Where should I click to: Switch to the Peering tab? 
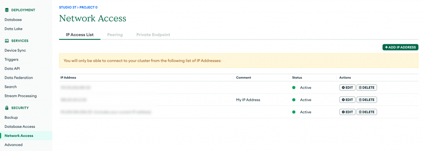tap(115, 35)
